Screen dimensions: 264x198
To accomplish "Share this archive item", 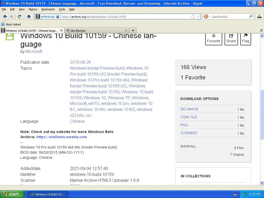I will (x=231, y=39).
